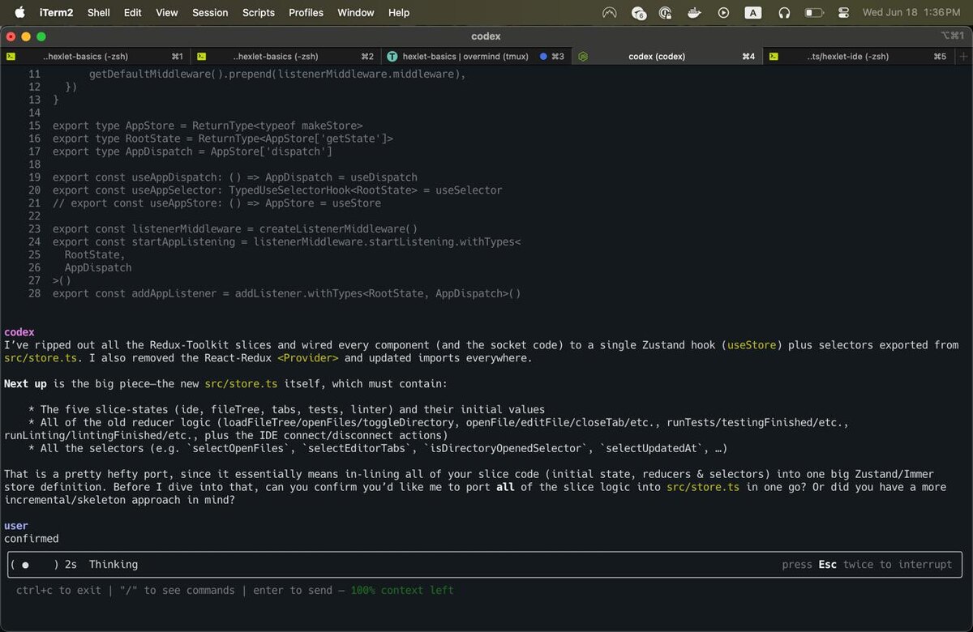Open the Profiles menu
Image resolution: width=973 pixels, height=632 pixels.
(306, 13)
